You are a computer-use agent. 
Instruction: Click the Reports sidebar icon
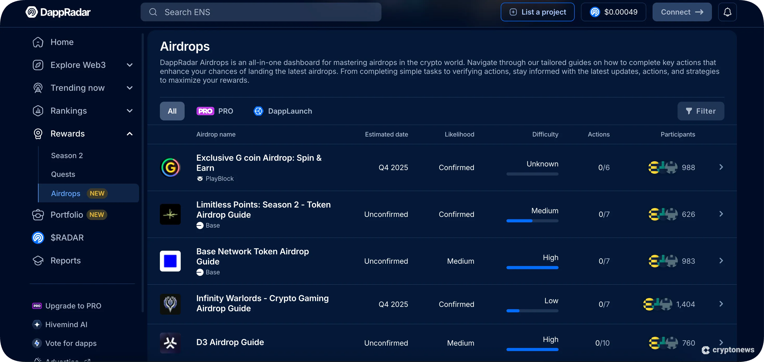[x=38, y=261]
